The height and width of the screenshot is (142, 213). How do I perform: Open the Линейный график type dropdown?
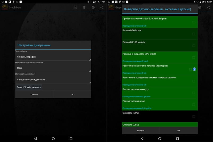[53, 57]
